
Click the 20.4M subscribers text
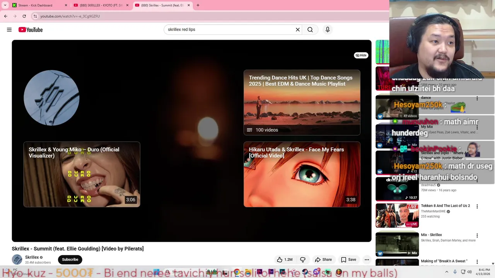(x=38, y=263)
